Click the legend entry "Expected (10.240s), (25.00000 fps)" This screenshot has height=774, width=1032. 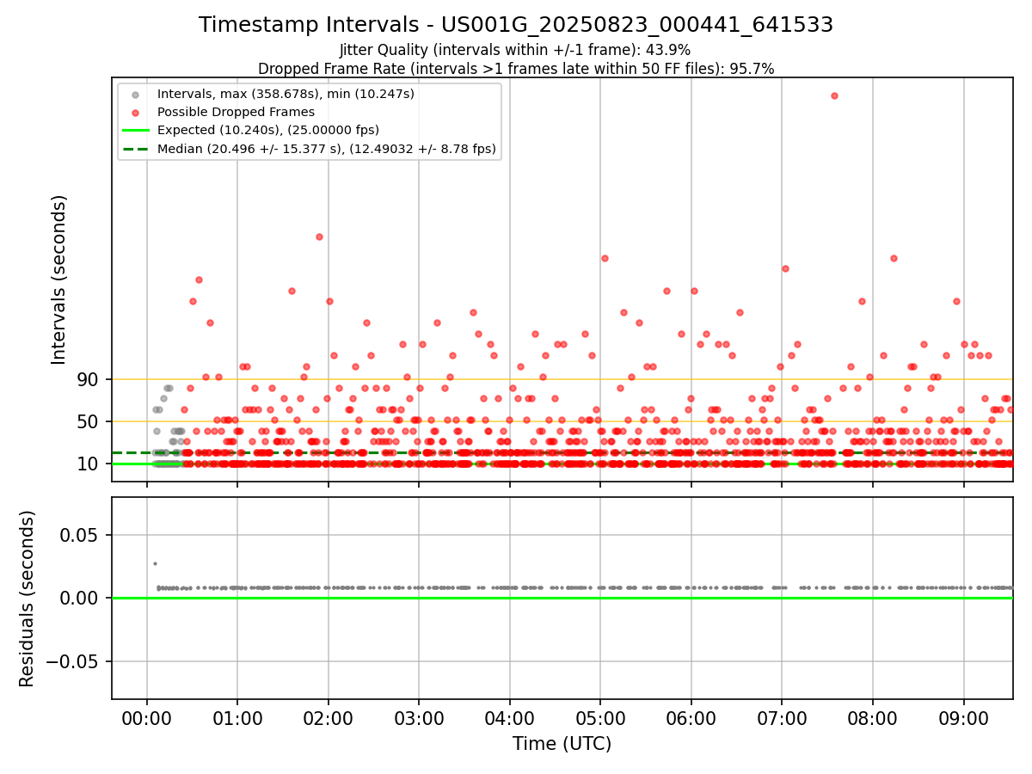[x=268, y=130]
